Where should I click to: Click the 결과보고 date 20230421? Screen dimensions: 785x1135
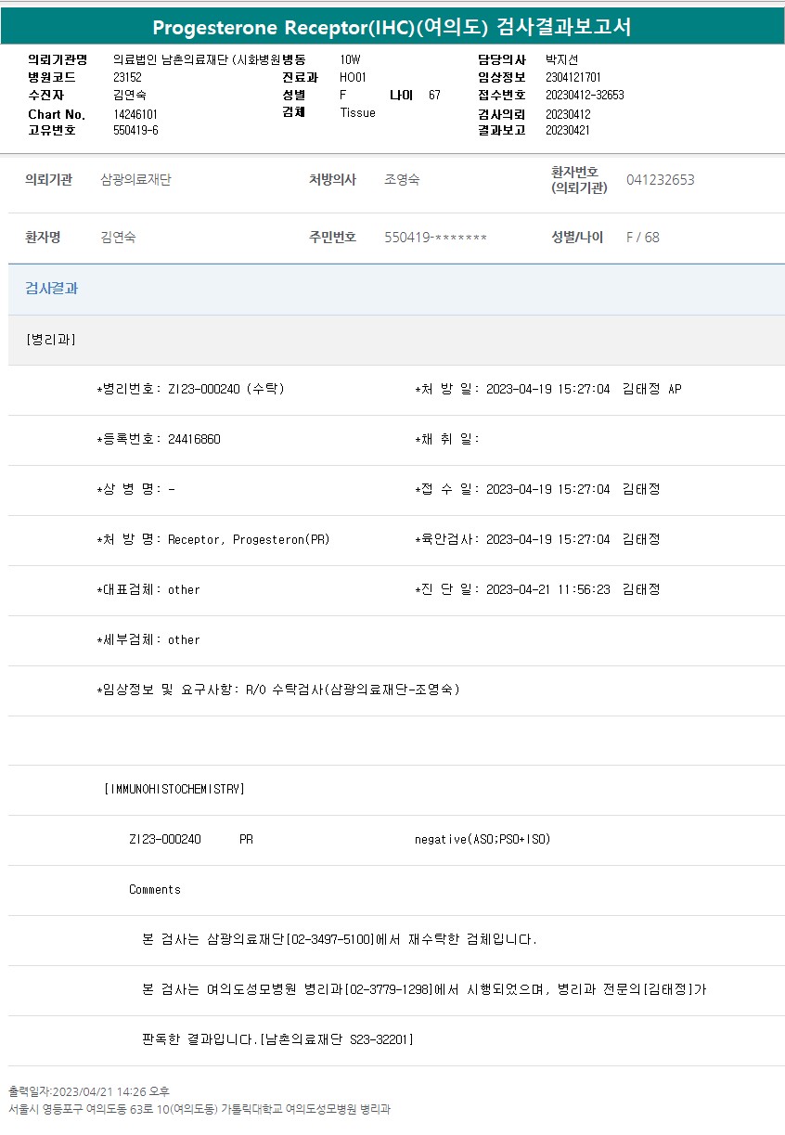(568, 130)
